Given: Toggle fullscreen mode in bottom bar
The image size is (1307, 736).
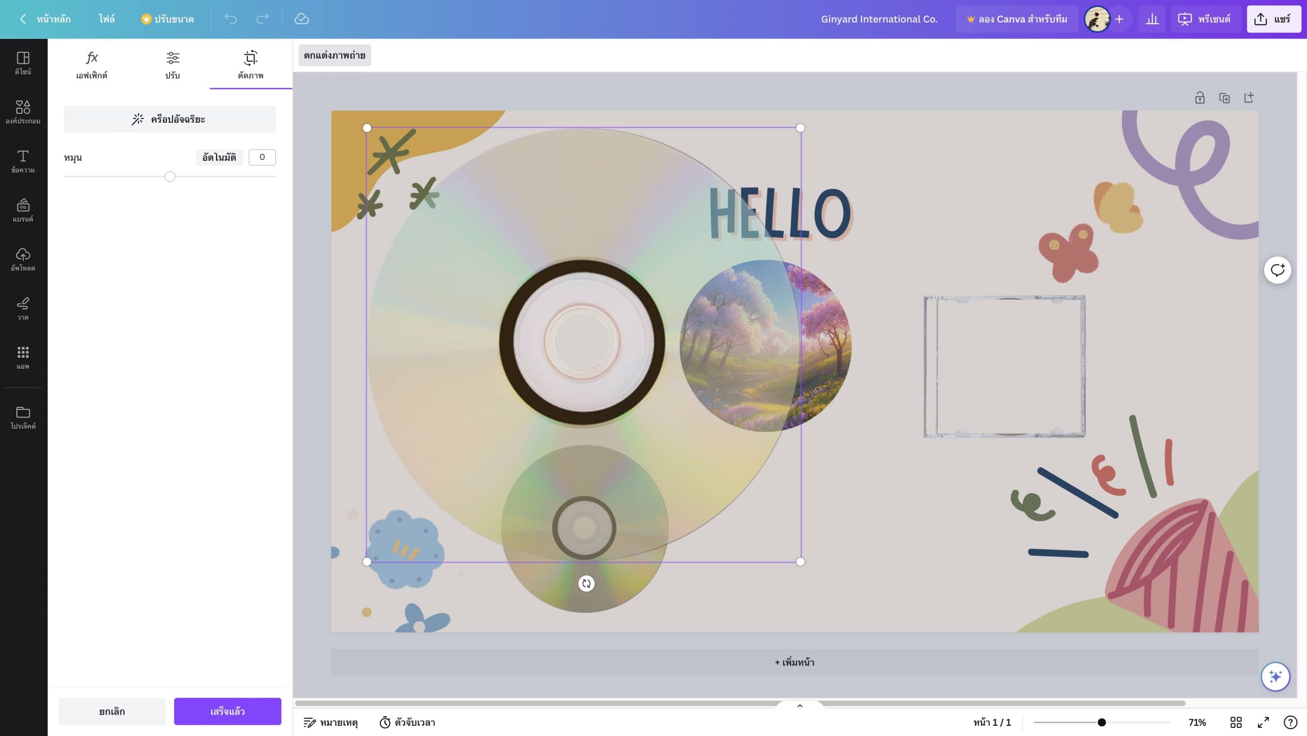Looking at the screenshot, I should tap(1263, 722).
